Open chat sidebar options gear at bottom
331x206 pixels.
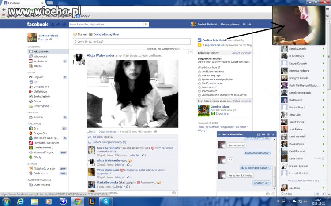317,194
